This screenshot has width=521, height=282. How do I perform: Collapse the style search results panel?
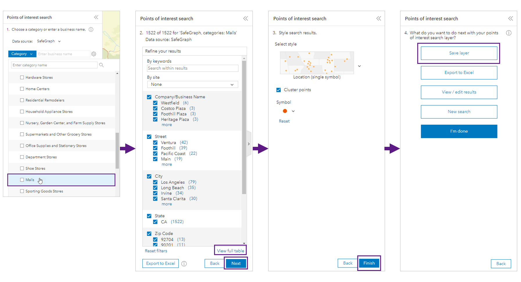point(379,18)
